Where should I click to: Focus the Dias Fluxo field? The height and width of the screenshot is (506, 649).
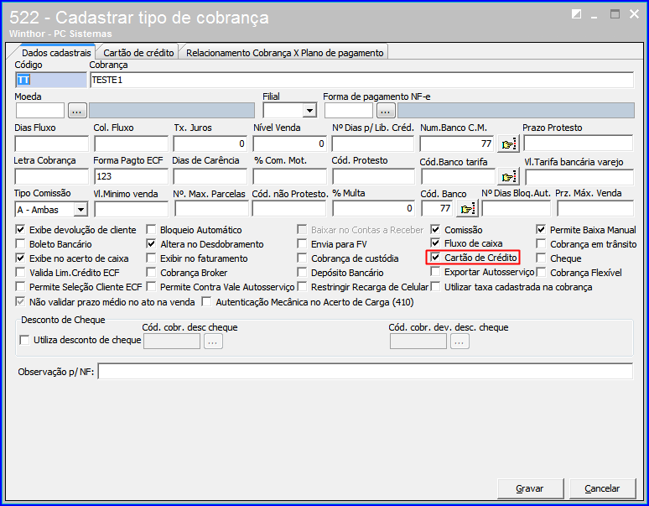[x=51, y=143]
